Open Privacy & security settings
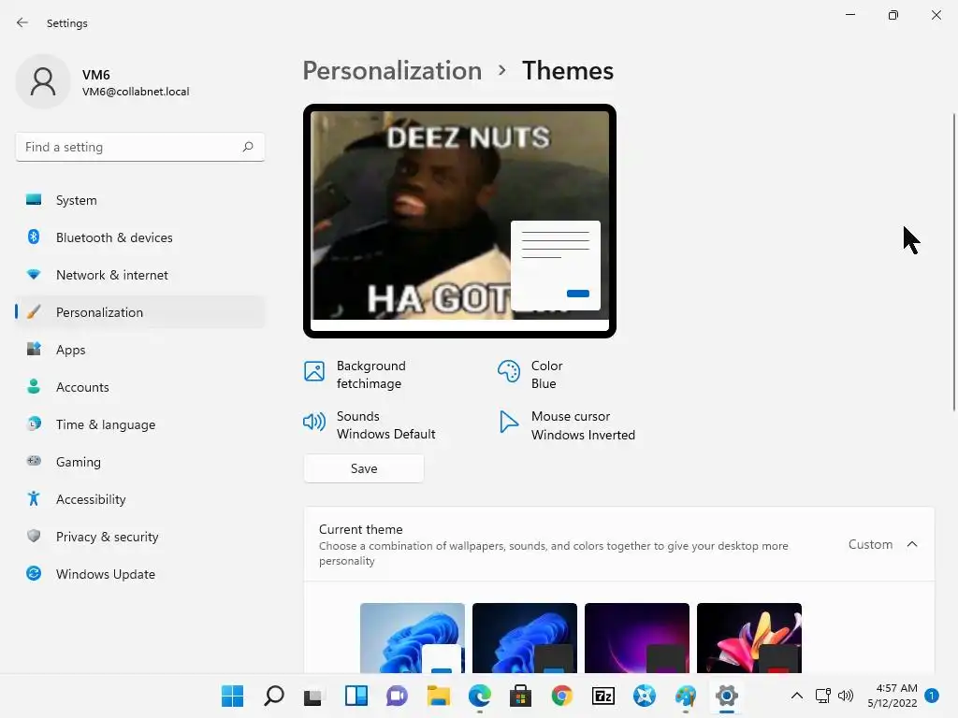 tap(140, 537)
